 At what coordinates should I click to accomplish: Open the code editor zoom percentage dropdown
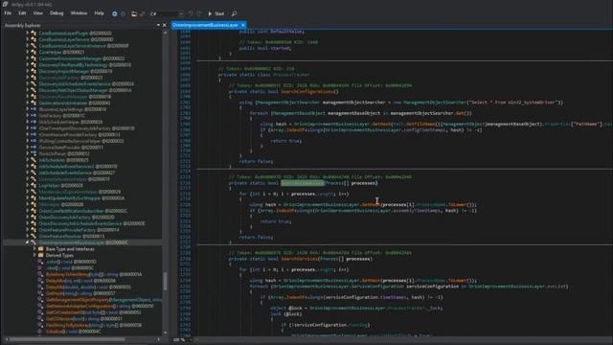182,340
